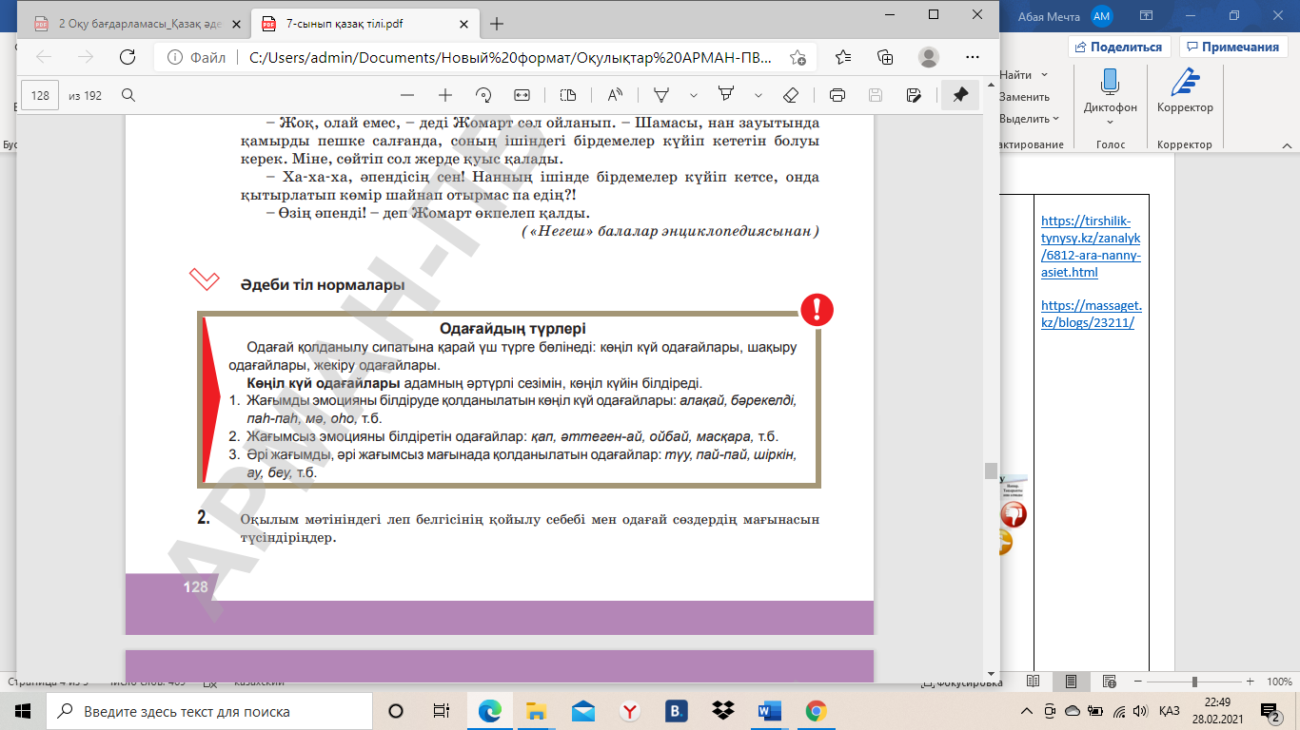Screen dimensions: 1300x730
Task: Increase Word zoom with plus button
Action: pyautogui.click(x=1251, y=682)
